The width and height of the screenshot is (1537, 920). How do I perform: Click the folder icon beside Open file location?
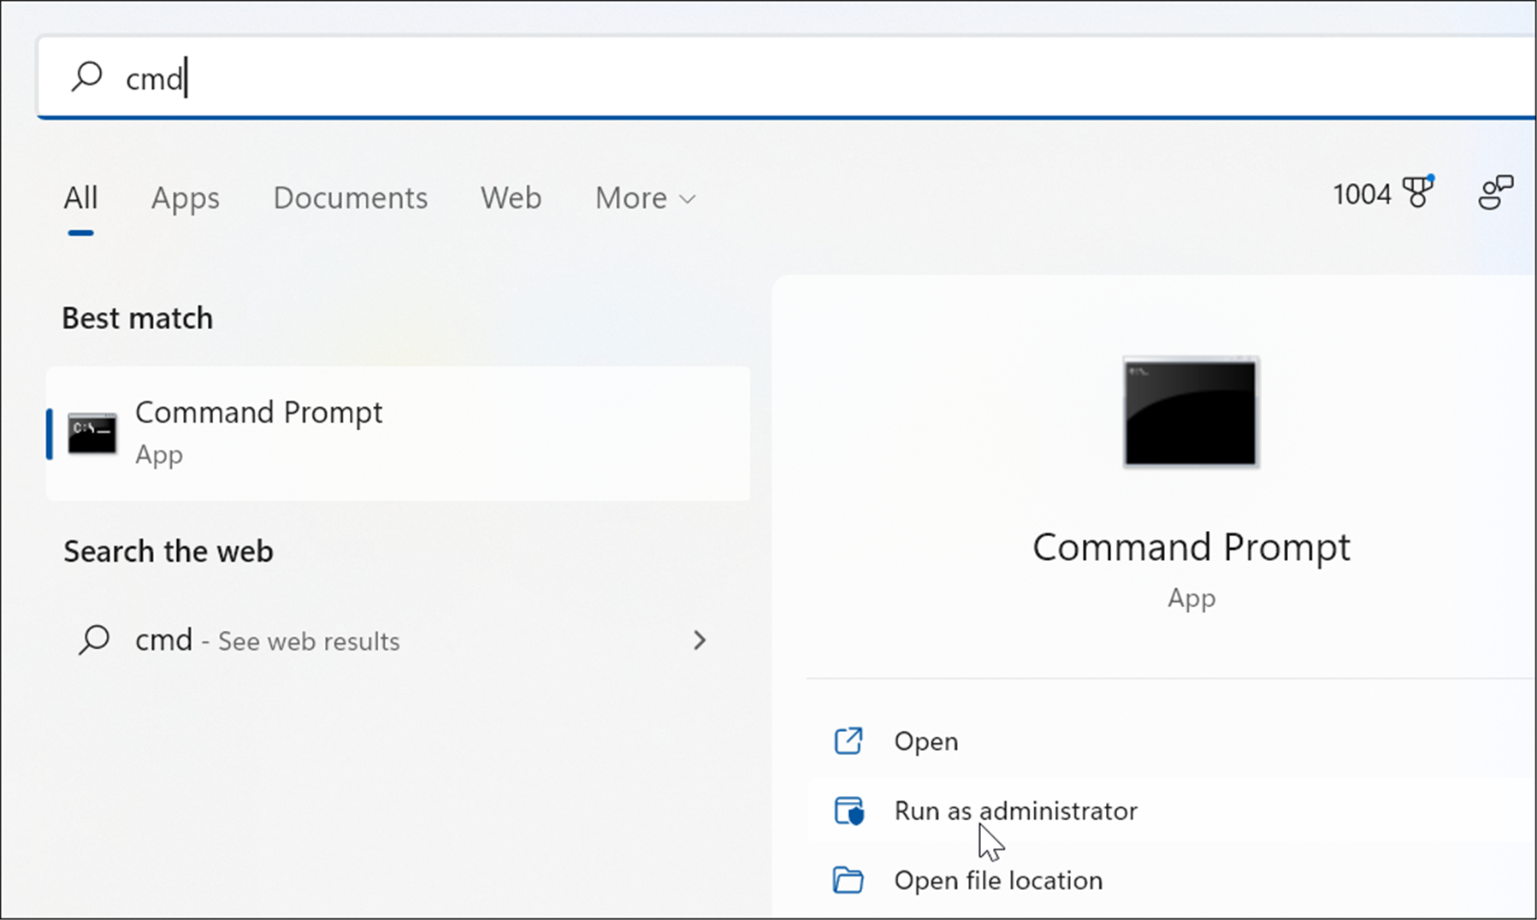848,880
